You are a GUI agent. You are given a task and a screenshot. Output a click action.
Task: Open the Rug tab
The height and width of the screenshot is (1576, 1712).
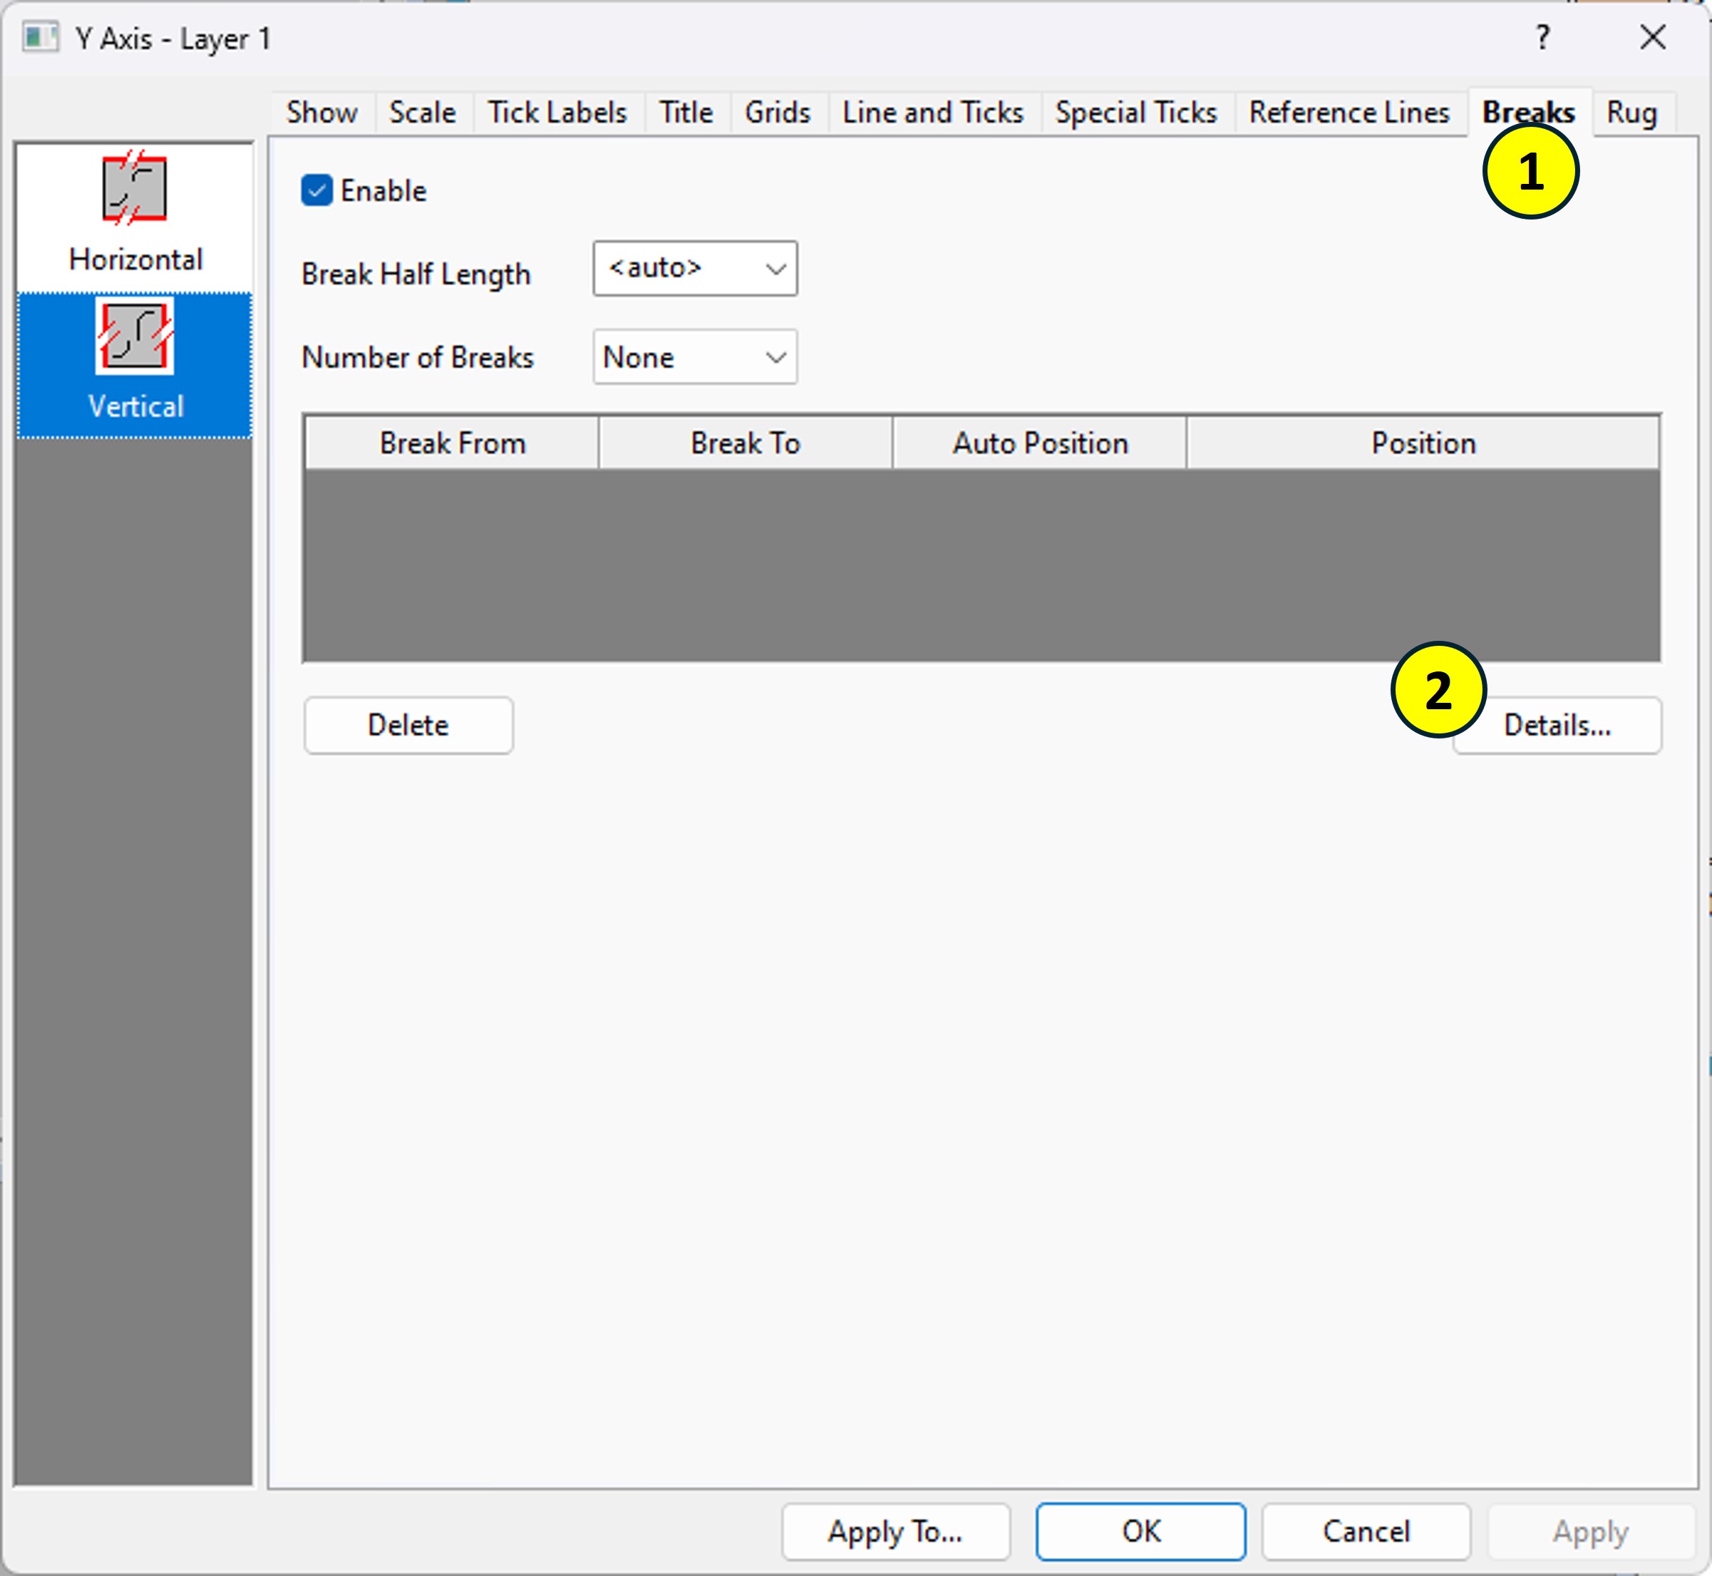1631,113
